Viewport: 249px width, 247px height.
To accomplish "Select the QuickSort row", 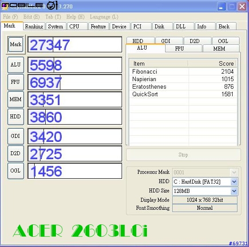I will click(183, 94).
